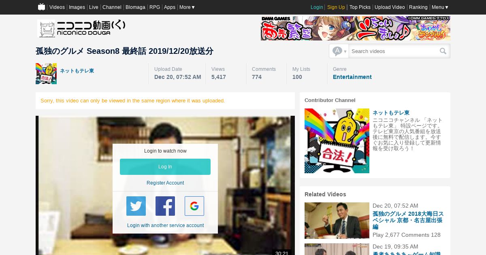Open related video 孤独のグルメ 2018大晦日スペシャル title
Screen dimensions: 486x255
pos(408,221)
